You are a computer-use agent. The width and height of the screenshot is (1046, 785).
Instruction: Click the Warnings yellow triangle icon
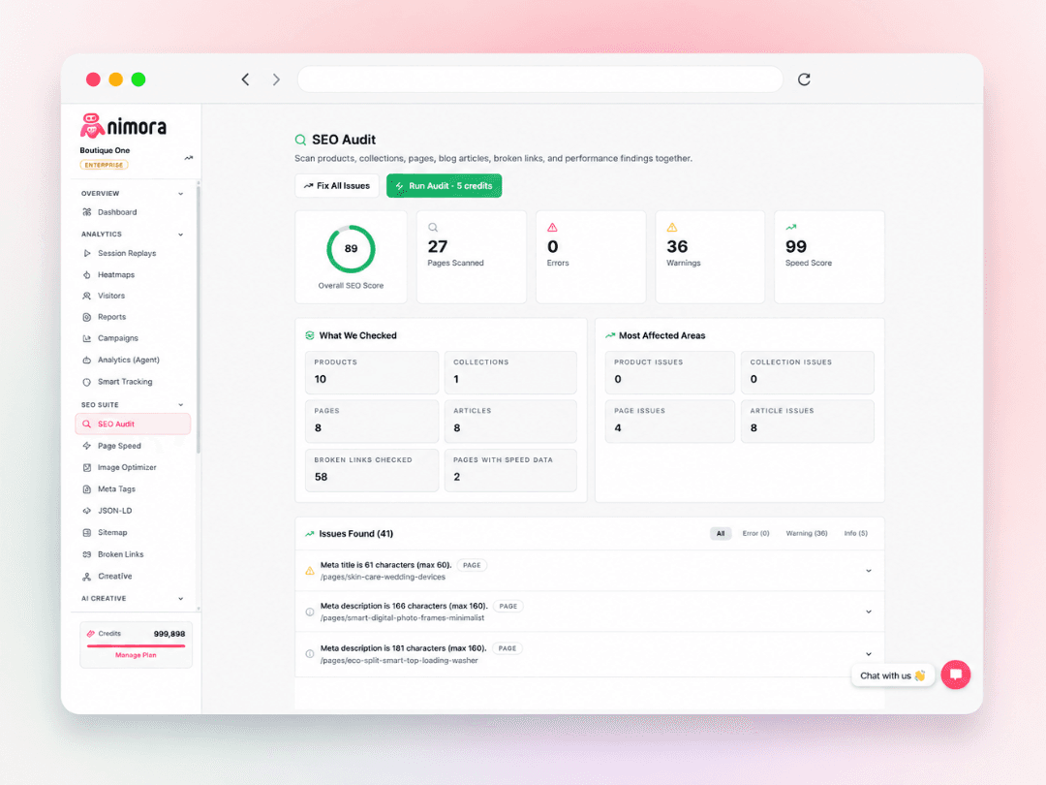click(672, 228)
